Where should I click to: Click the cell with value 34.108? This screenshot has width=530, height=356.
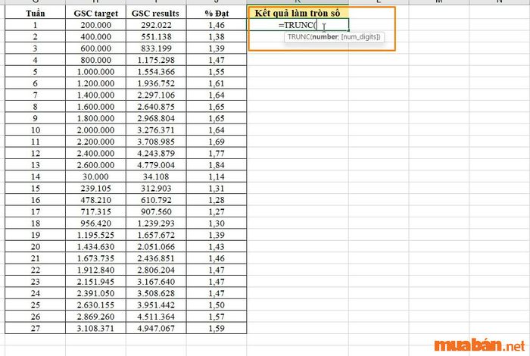(x=156, y=176)
